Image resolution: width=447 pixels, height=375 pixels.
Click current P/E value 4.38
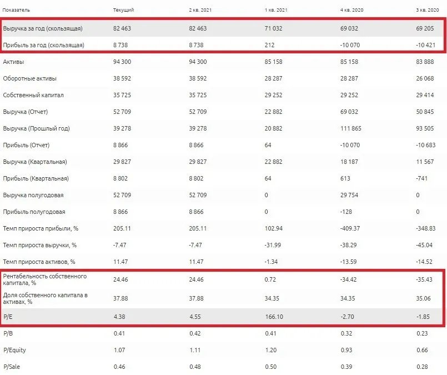tap(119, 317)
